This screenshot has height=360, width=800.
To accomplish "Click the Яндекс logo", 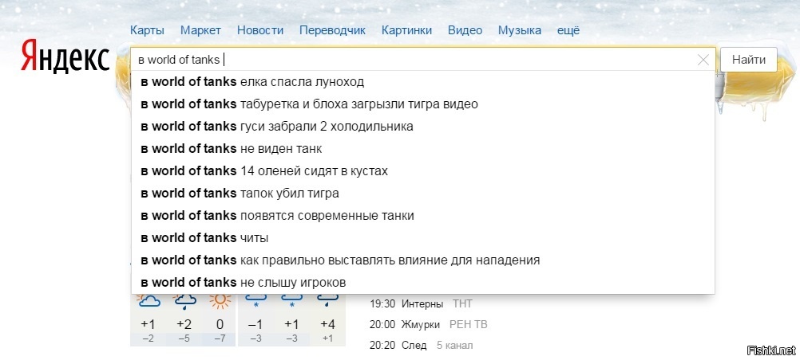I will click(x=65, y=57).
